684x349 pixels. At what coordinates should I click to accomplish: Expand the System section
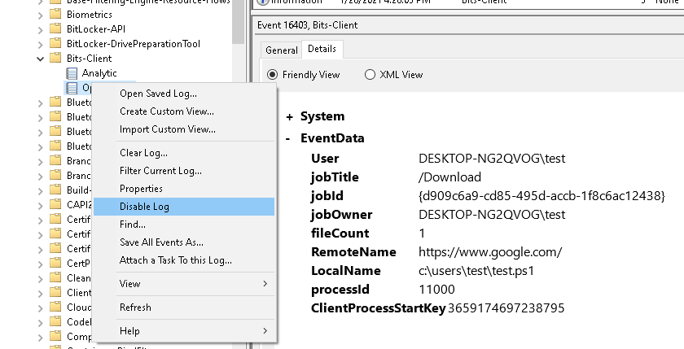(288, 116)
